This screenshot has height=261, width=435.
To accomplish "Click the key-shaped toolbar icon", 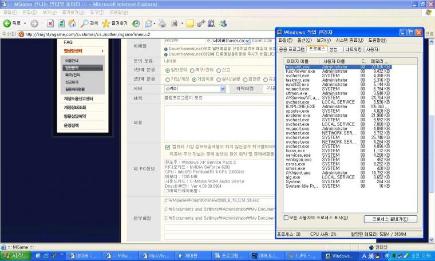I will (x=200, y=23).
